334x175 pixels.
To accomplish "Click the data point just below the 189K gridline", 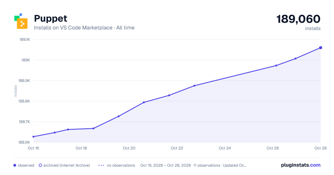I will click(x=276, y=66).
